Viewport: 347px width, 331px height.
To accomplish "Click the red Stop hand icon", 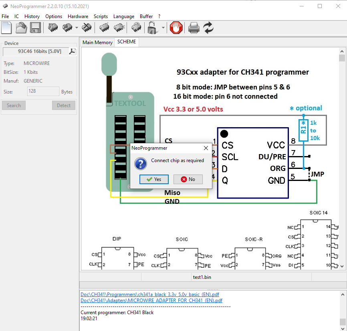I will coord(176,28).
